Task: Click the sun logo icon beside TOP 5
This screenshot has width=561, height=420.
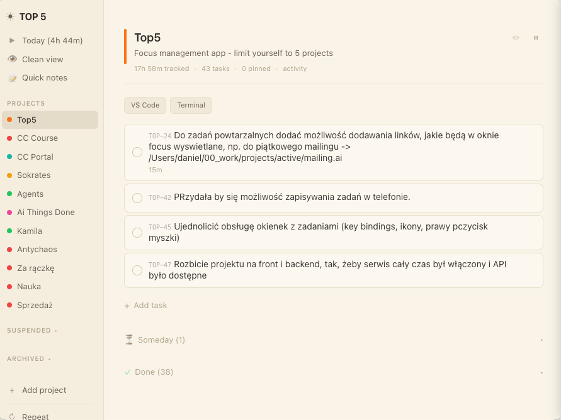Action: [x=10, y=17]
